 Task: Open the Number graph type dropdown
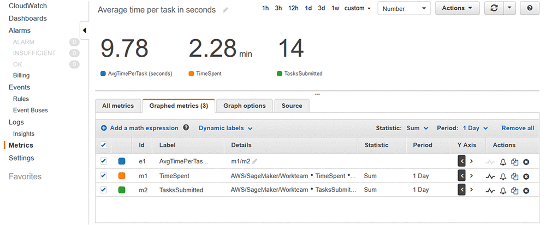click(x=404, y=8)
